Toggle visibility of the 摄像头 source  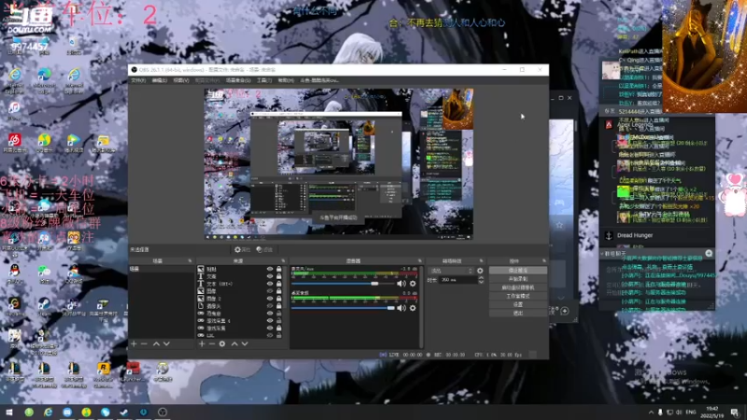pos(270,306)
